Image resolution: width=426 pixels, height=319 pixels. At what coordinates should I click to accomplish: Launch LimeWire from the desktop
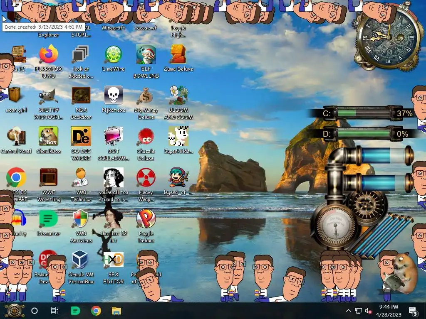(113, 54)
